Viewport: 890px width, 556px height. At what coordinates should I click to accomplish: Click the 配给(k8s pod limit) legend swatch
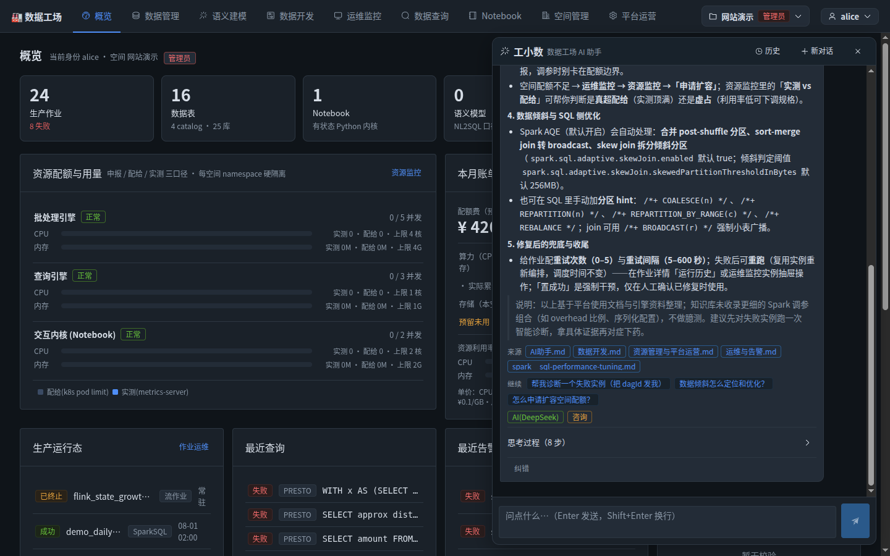[x=41, y=392]
